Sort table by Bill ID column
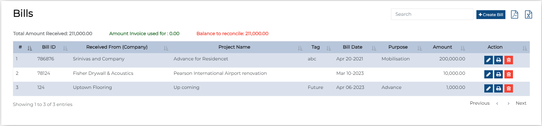The width and height of the screenshot is (542, 126). pos(49,47)
